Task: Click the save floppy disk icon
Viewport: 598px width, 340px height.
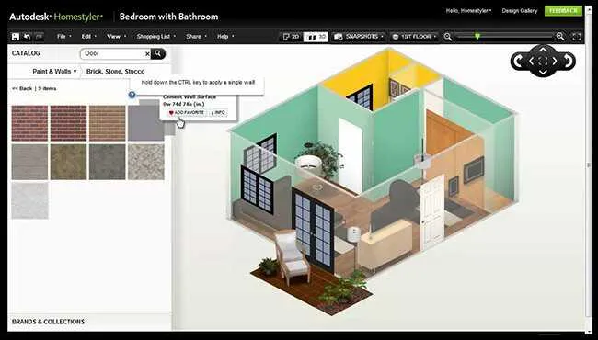Action: pos(16,37)
